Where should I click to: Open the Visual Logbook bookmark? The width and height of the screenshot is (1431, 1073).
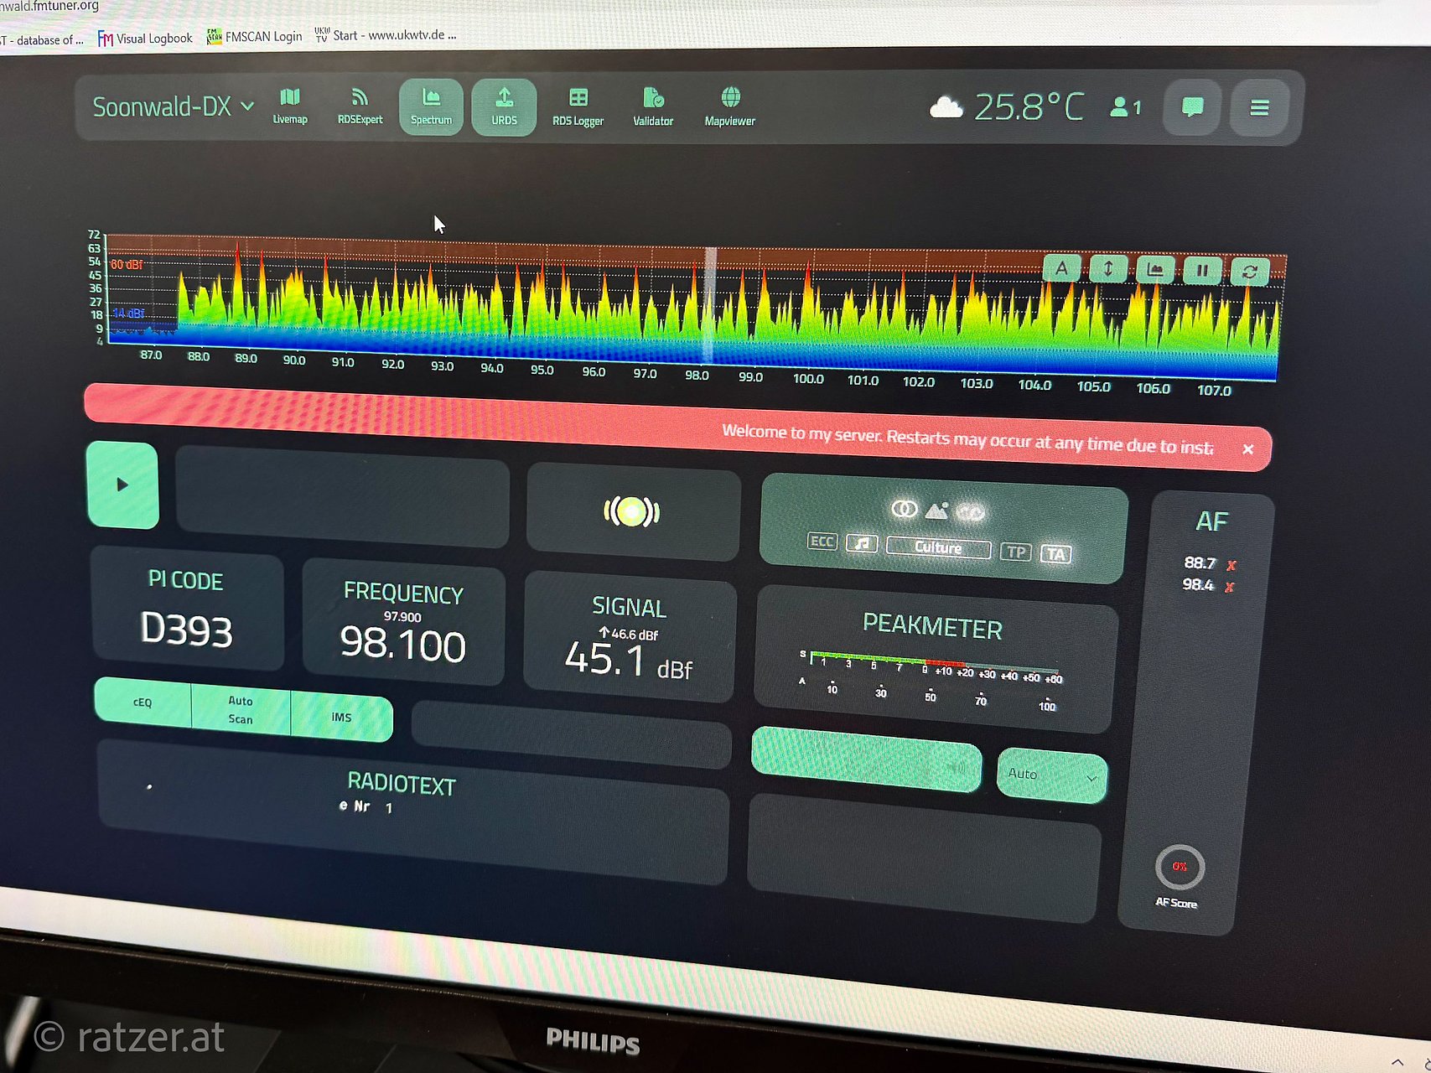point(146,39)
